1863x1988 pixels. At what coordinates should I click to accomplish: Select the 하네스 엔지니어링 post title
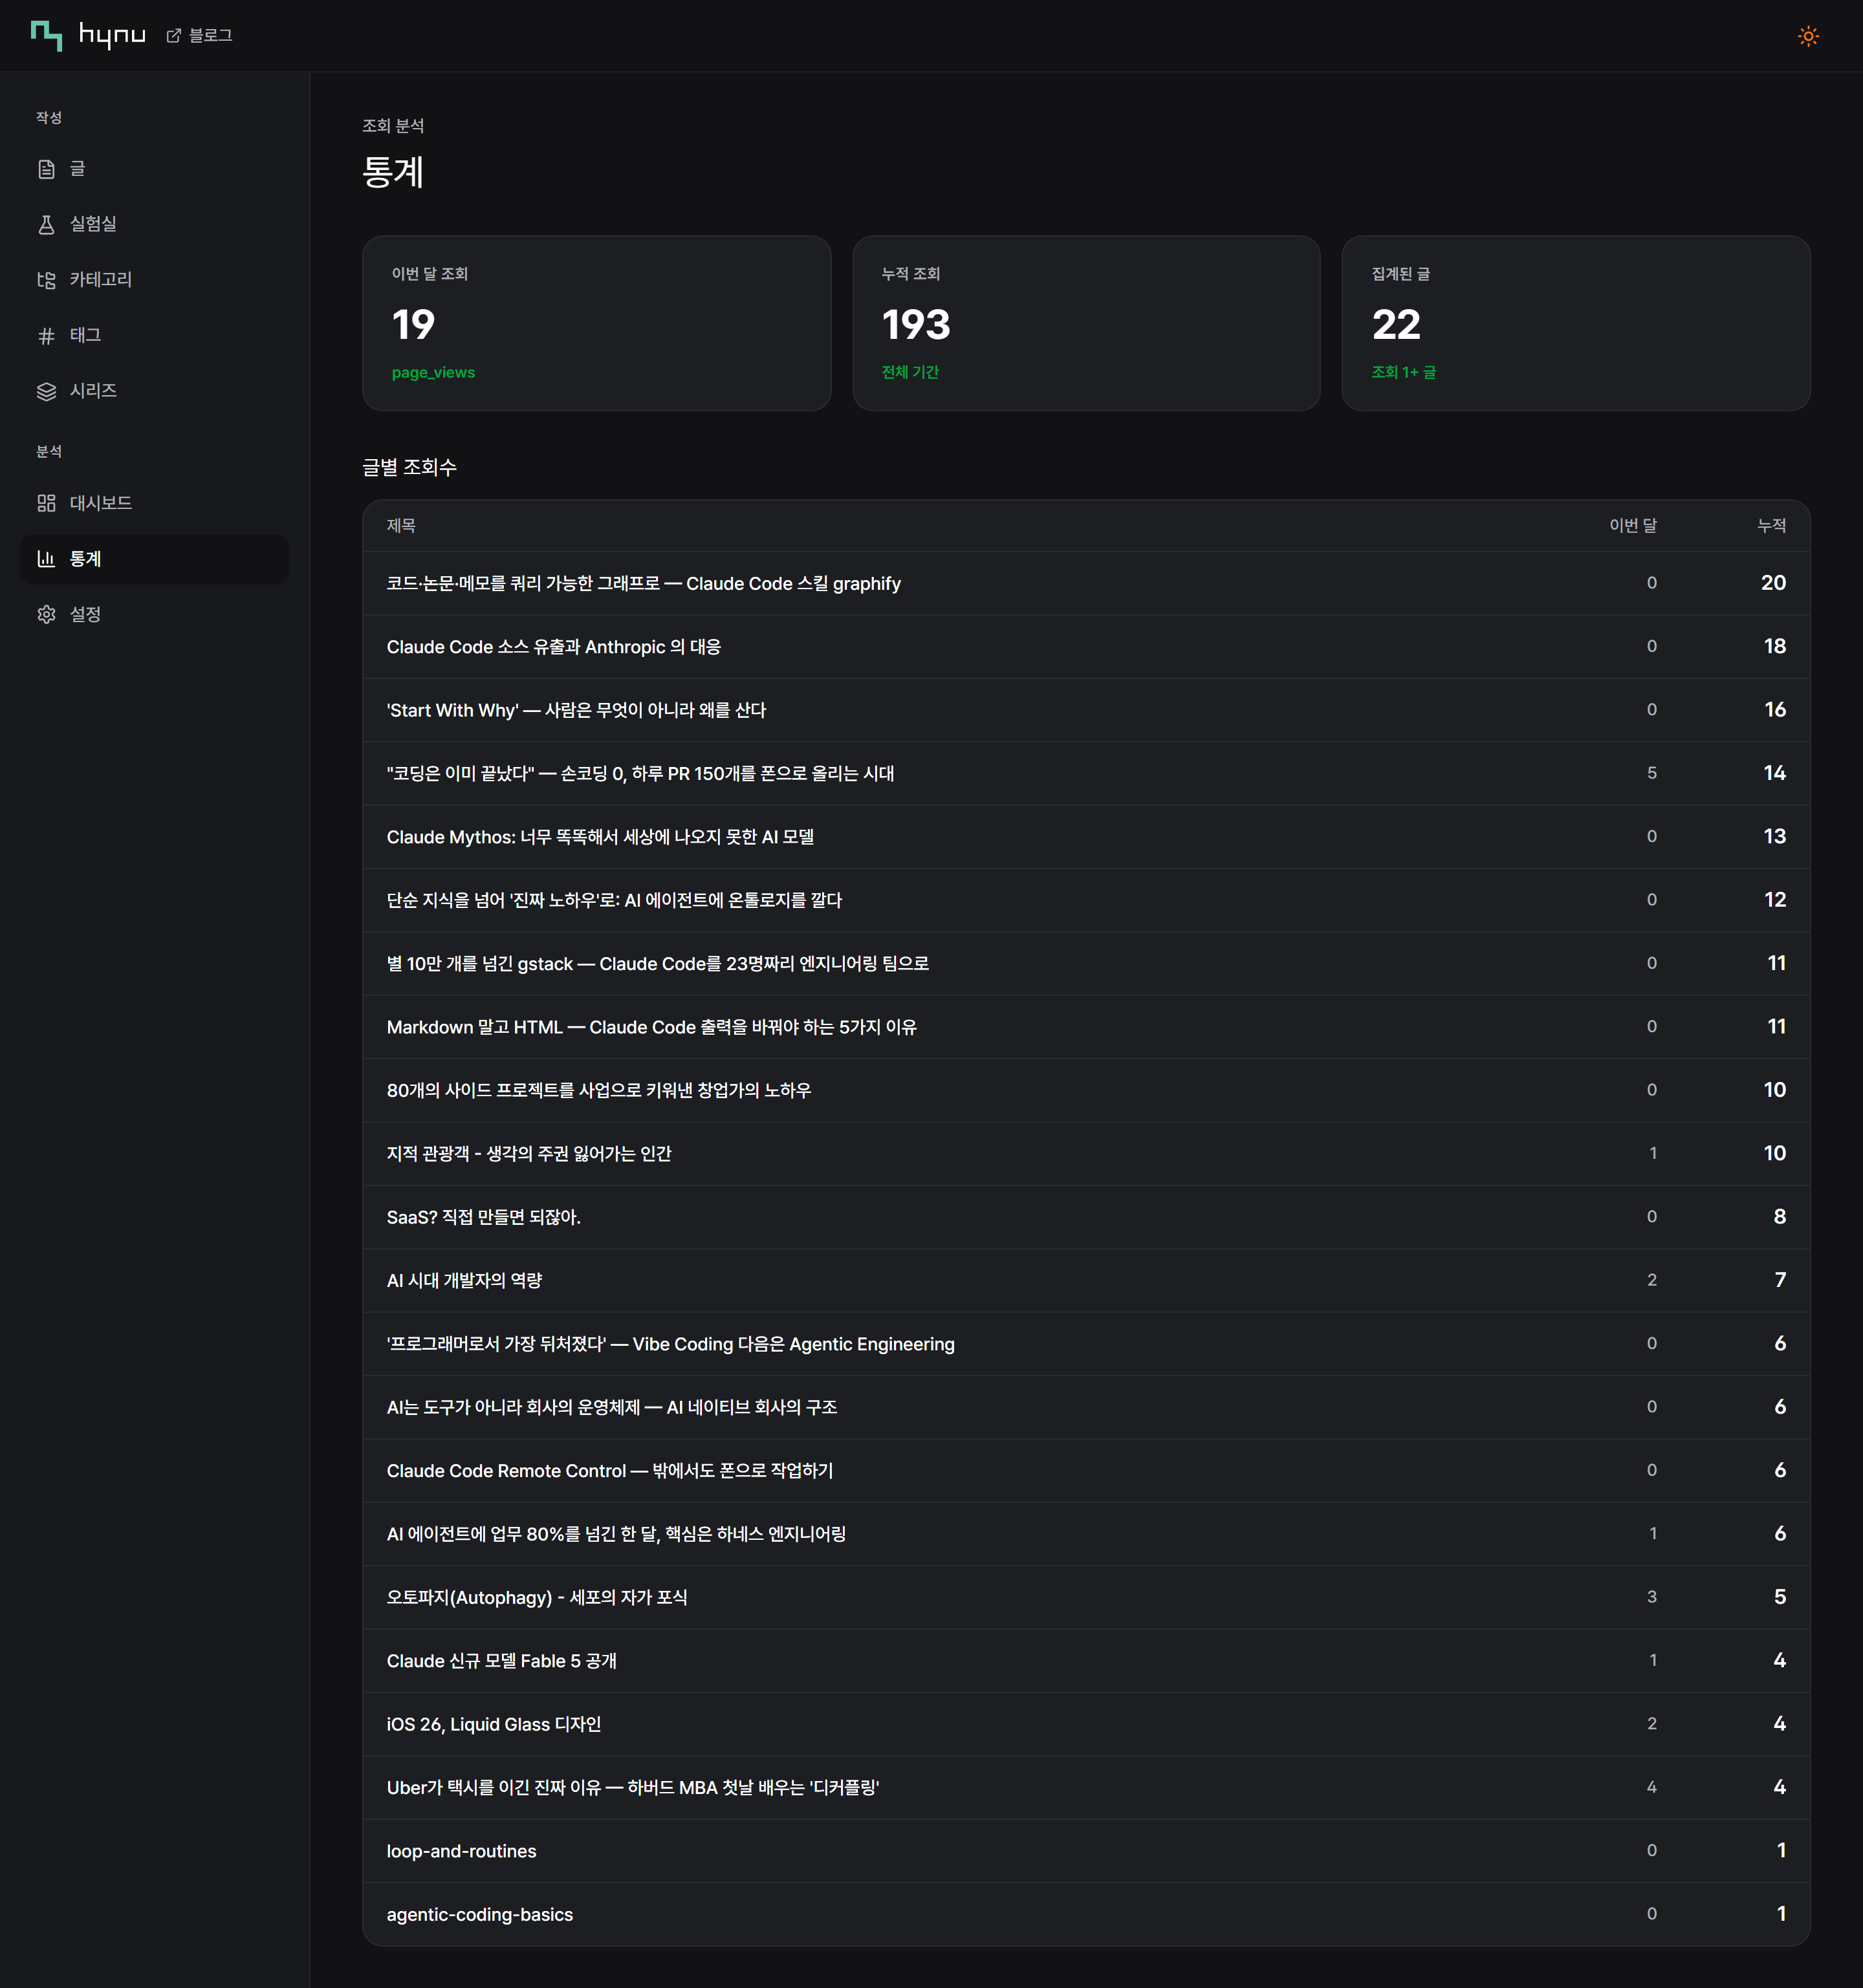pyautogui.click(x=616, y=1534)
